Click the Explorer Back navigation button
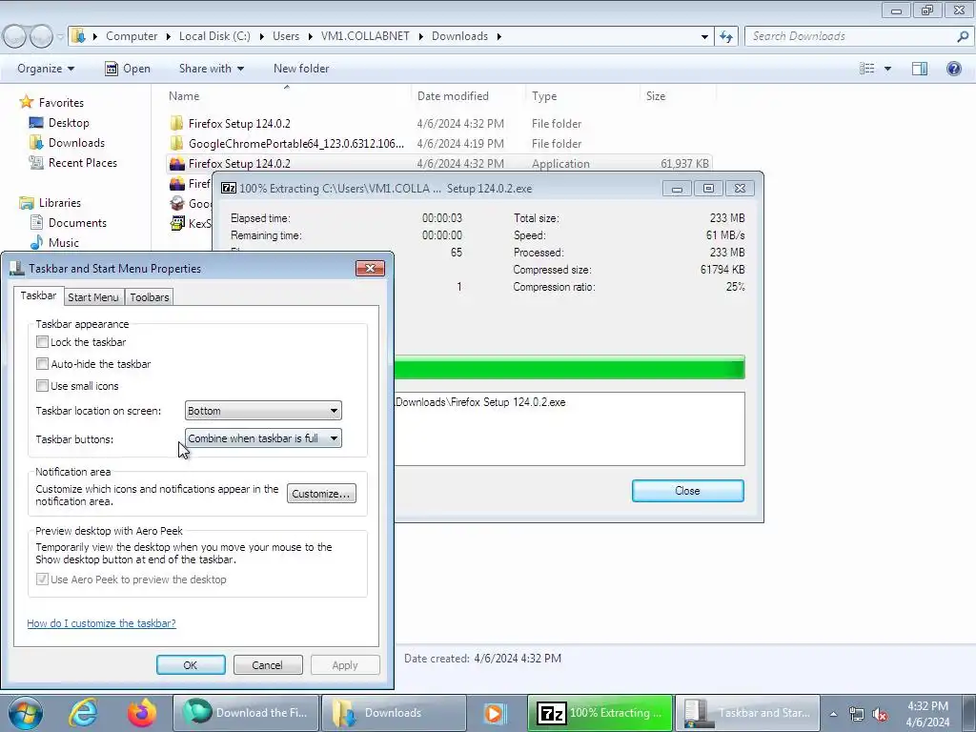Viewport: 976px width, 732px height. click(x=14, y=36)
